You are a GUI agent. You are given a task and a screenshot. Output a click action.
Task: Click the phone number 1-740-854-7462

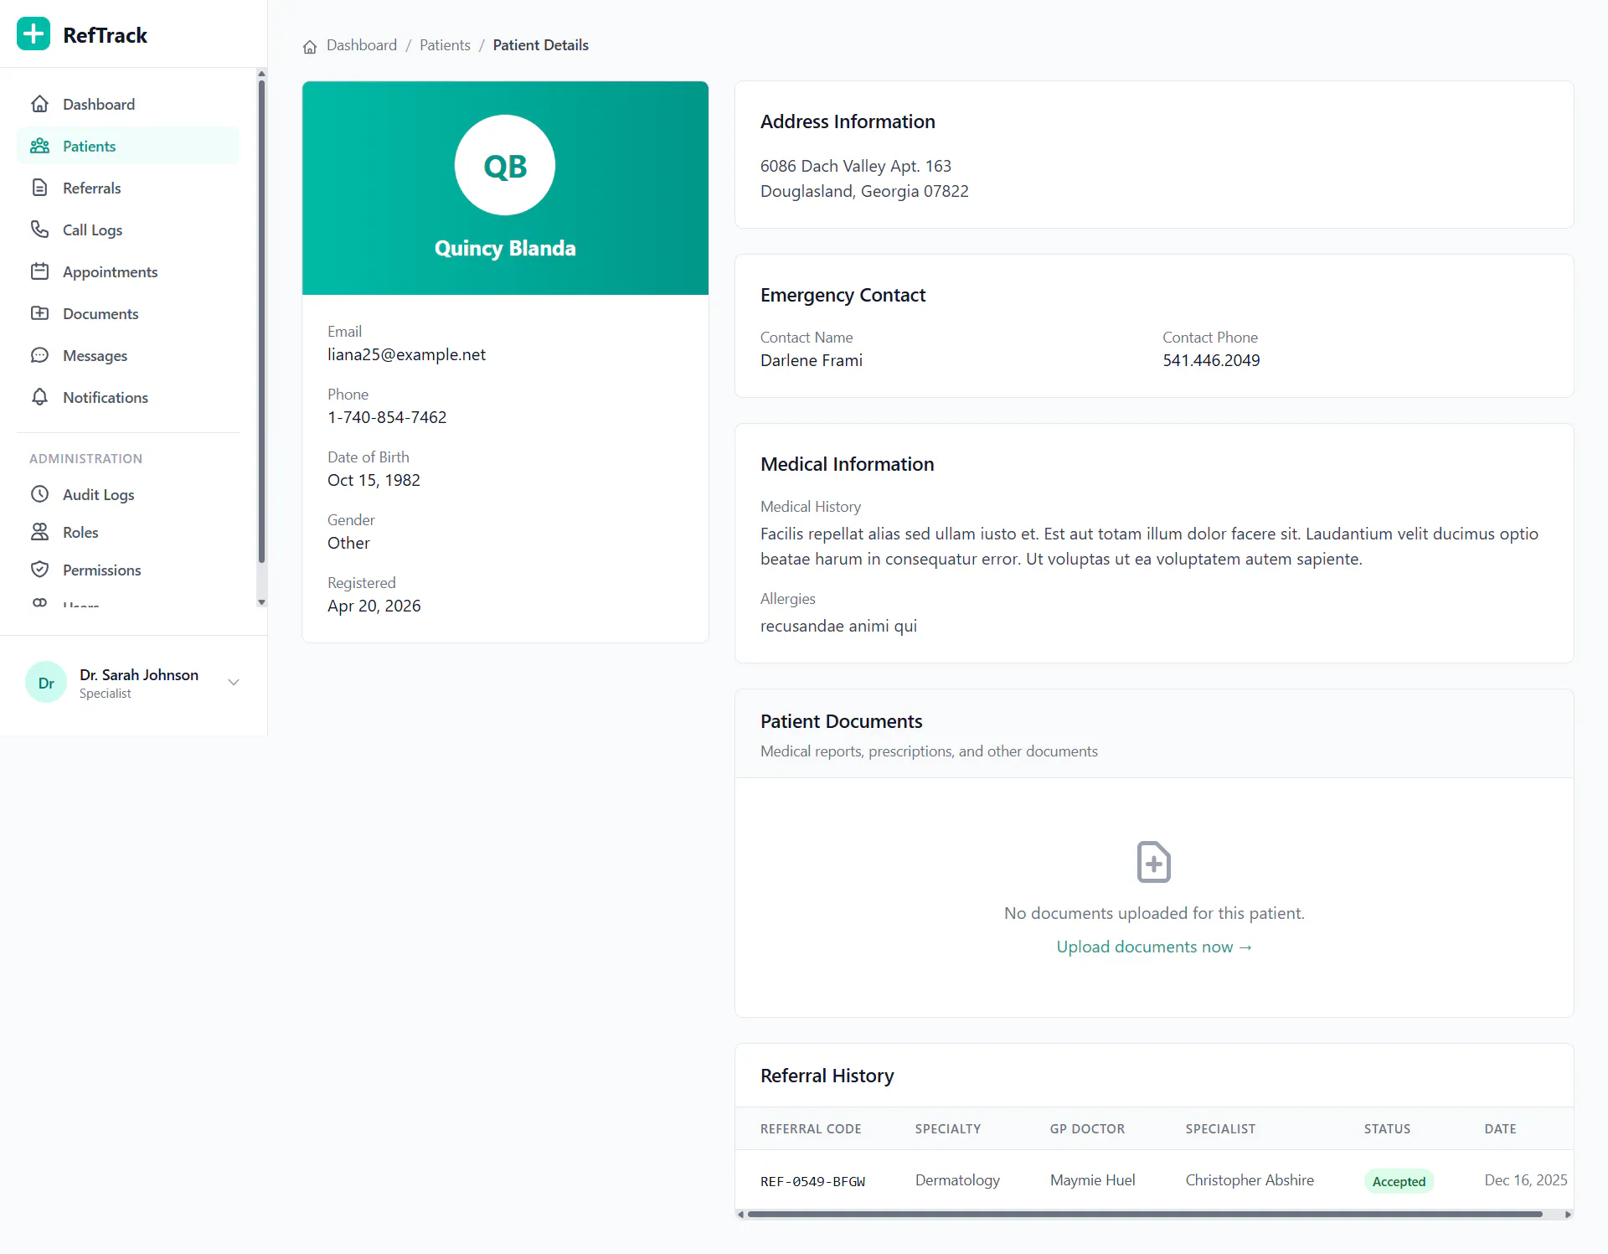pos(387,417)
